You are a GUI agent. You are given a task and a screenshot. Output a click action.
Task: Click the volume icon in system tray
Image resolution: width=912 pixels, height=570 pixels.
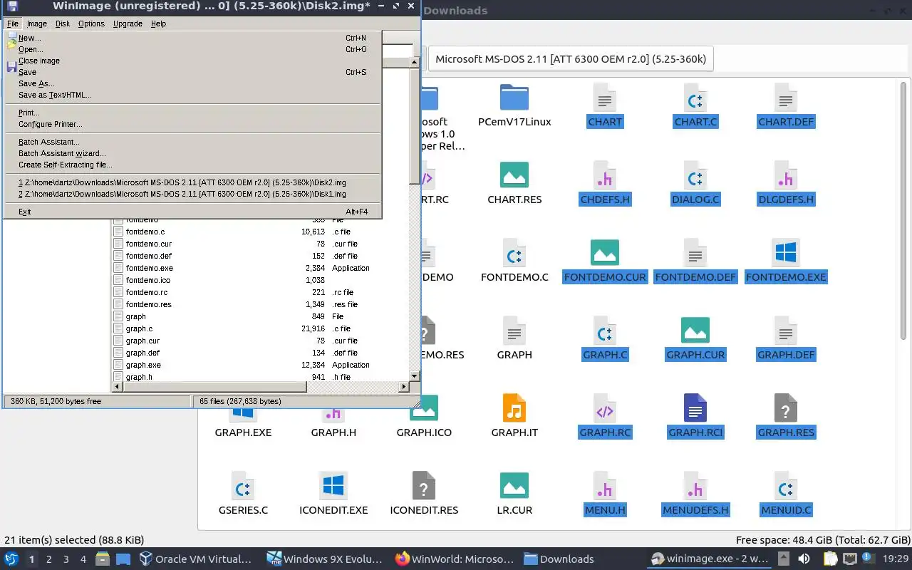[x=804, y=559]
